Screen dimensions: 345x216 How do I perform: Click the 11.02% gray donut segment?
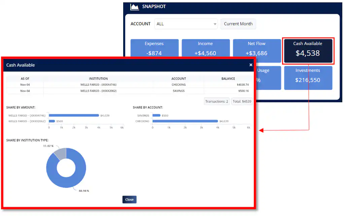61,153
